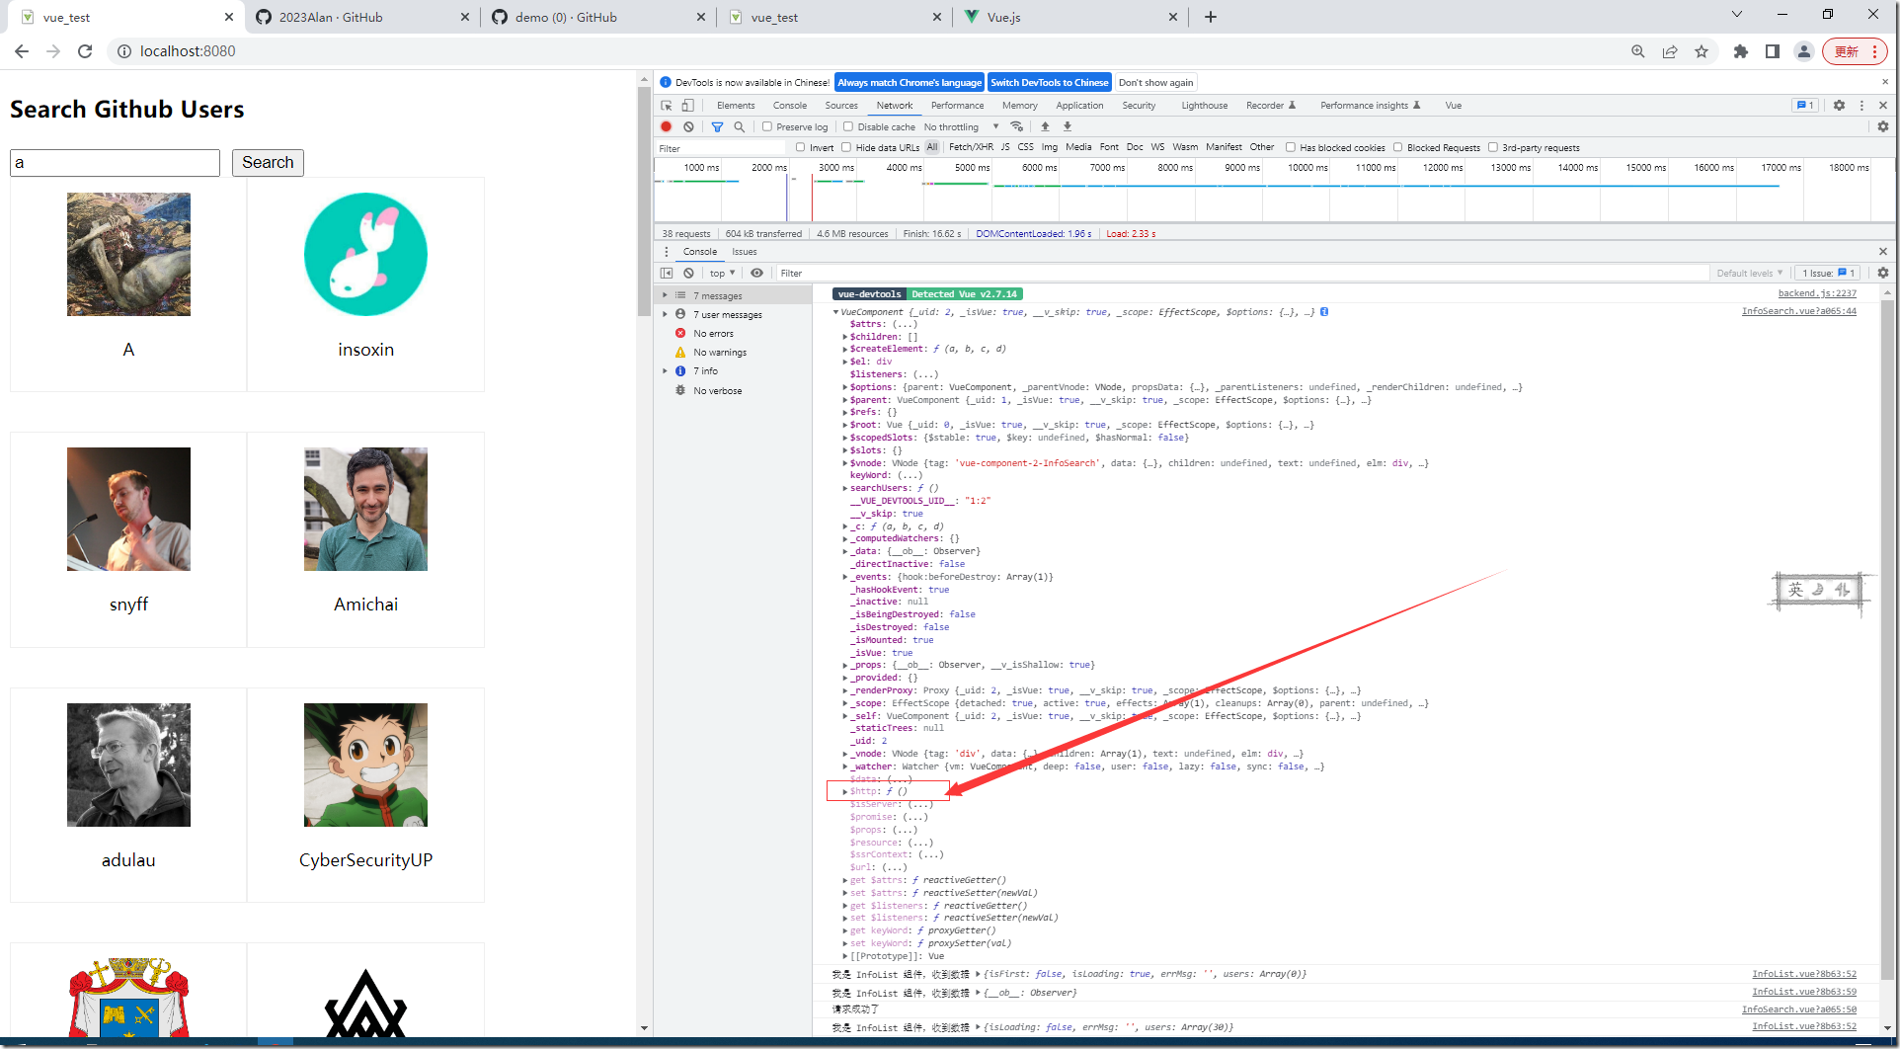Check the Blocked Requests checkbox

1398,147
